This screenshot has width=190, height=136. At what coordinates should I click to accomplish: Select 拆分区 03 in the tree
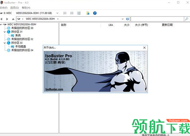point(17,43)
